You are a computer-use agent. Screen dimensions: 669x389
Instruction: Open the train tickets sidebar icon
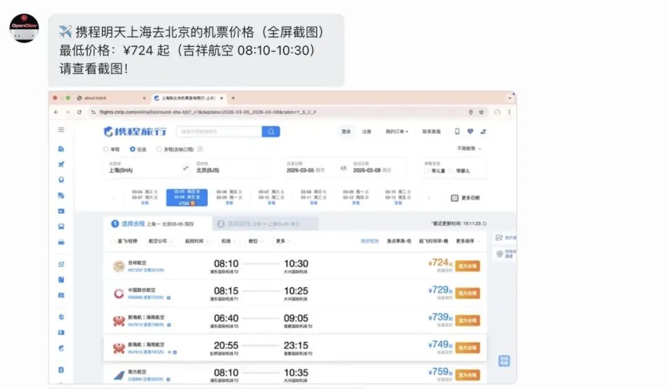[x=61, y=180]
